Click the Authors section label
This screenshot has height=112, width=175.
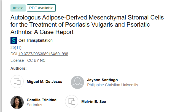[18, 68]
